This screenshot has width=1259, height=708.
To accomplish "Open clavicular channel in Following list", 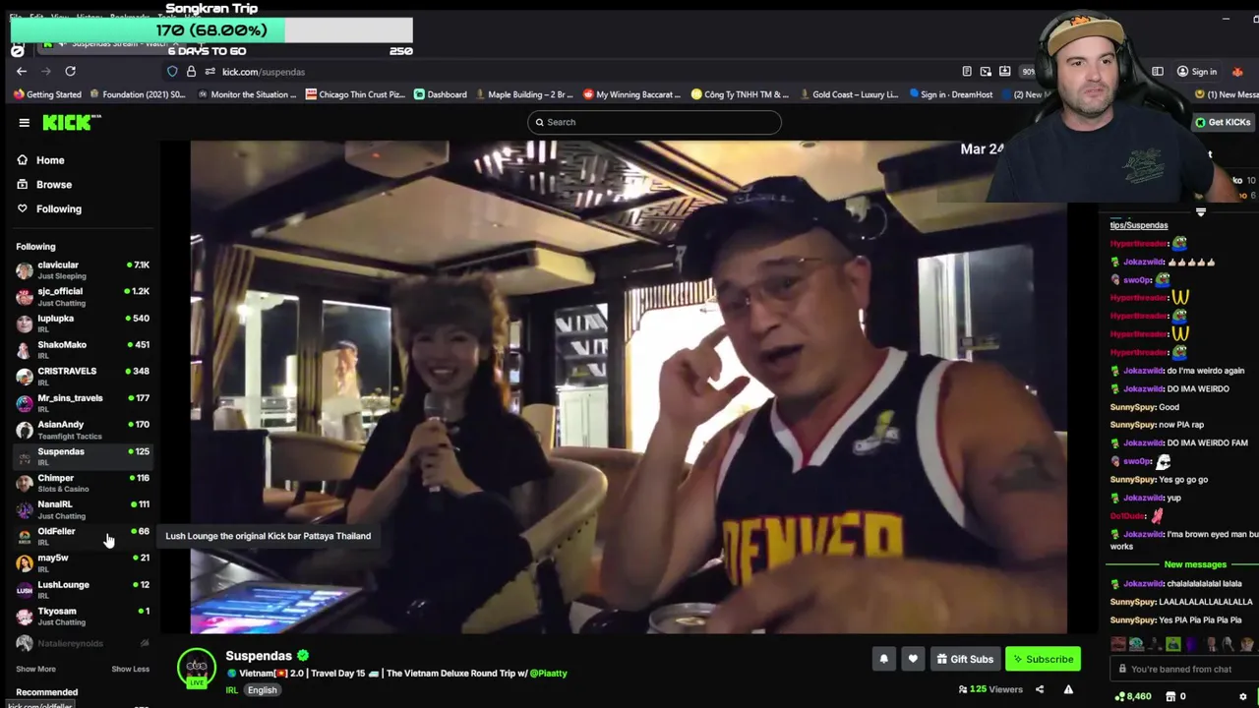I will click(83, 270).
